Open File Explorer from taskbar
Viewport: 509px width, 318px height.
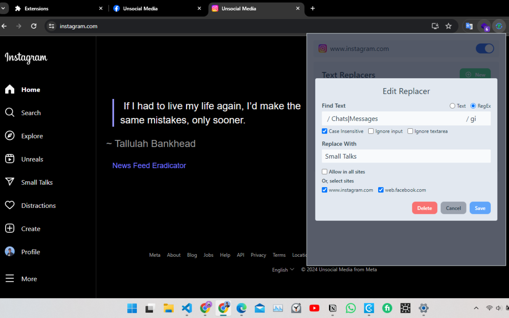pyautogui.click(x=169, y=308)
